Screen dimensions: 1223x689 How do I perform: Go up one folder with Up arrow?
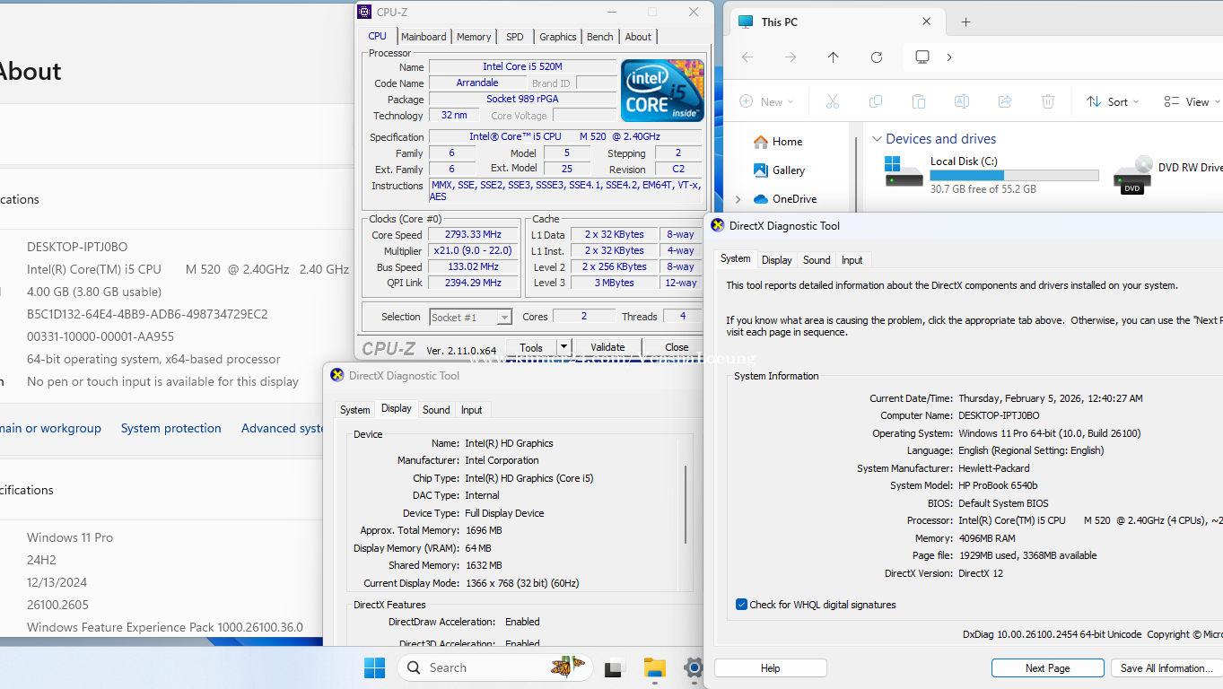(833, 57)
